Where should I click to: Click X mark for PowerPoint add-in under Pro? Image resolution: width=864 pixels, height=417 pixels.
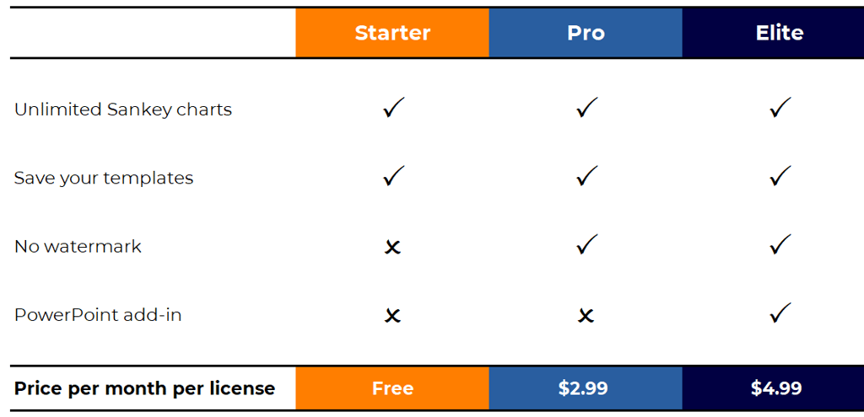586,316
